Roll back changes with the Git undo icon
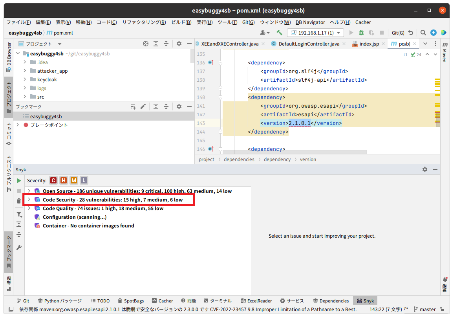 tap(411, 33)
